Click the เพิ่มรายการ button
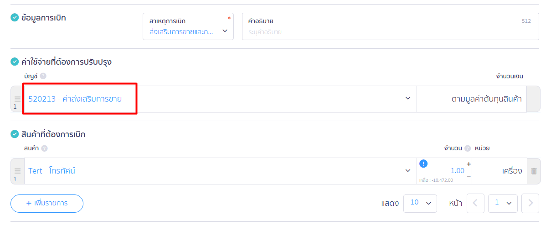 pyautogui.click(x=47, y=204)
